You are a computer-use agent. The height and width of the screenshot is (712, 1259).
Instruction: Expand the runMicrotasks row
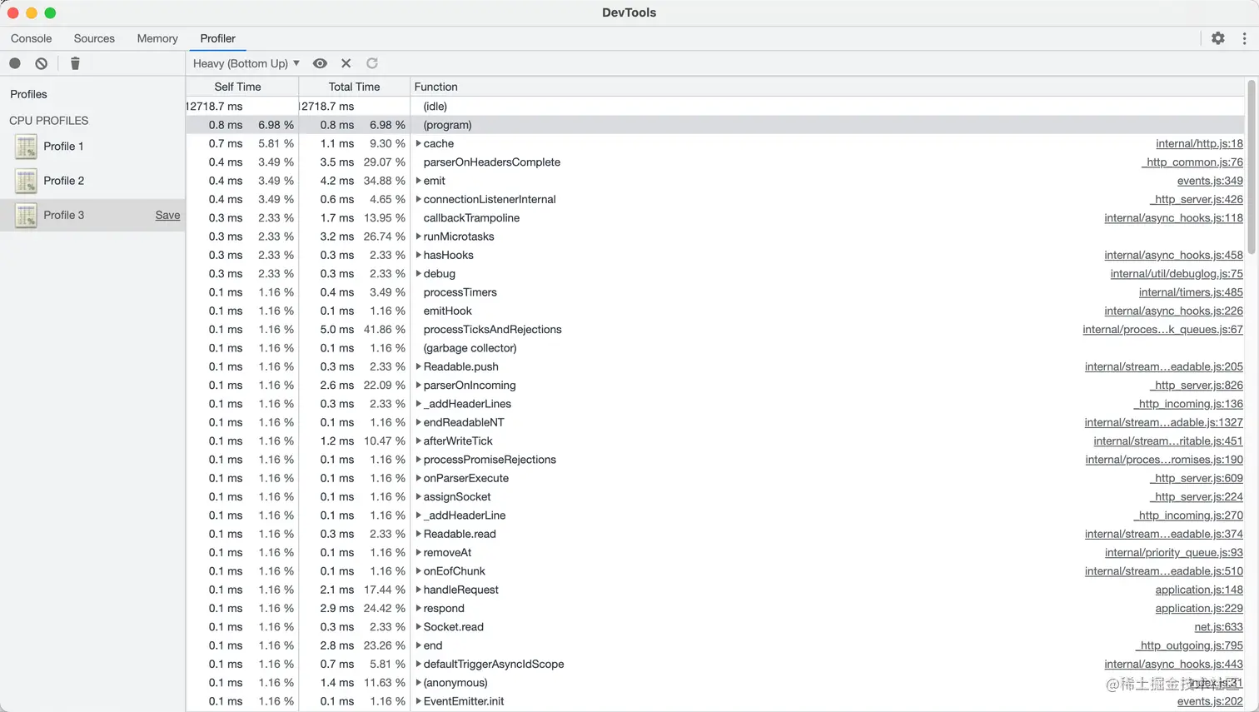[418, 237]
